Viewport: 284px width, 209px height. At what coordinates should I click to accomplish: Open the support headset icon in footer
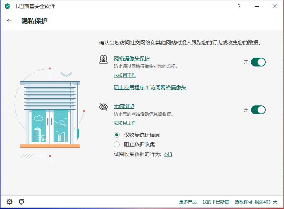pos(22,202)
